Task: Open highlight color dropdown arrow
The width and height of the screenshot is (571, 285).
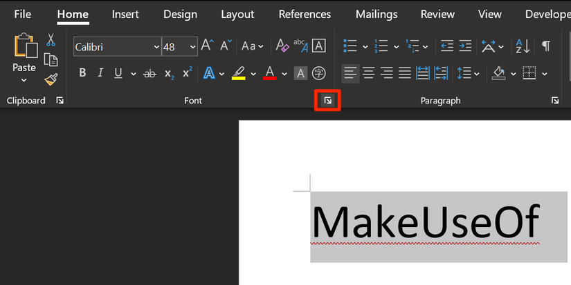Action: point(253,74)
